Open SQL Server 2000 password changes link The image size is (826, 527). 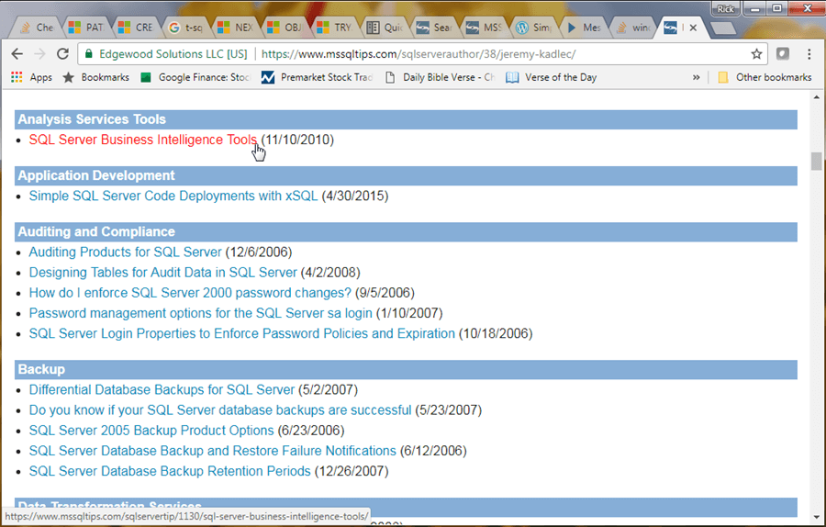point(190,293)
